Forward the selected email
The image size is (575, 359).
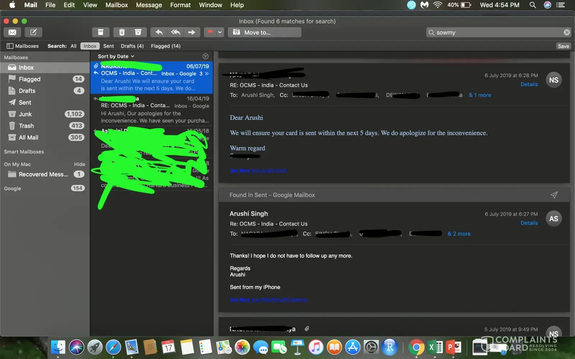pos(192,32)
